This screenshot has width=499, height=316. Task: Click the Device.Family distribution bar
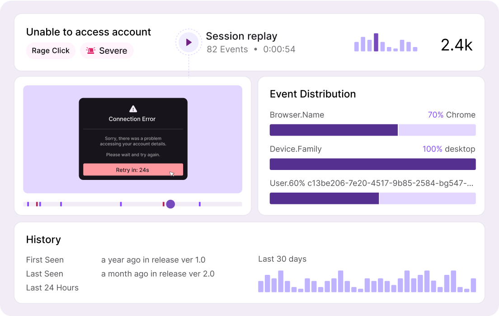pos(372,164)
